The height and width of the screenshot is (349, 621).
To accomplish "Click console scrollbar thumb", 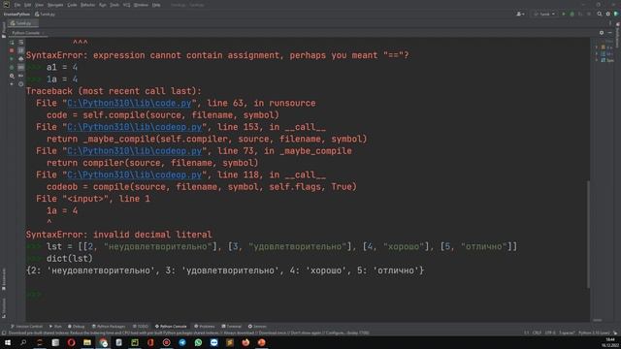I will tap(589, 235).
